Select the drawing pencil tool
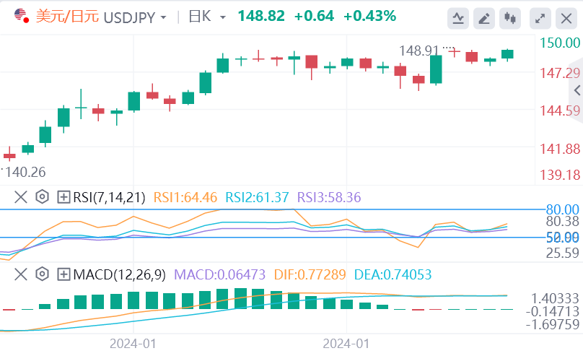 point(485,17)
